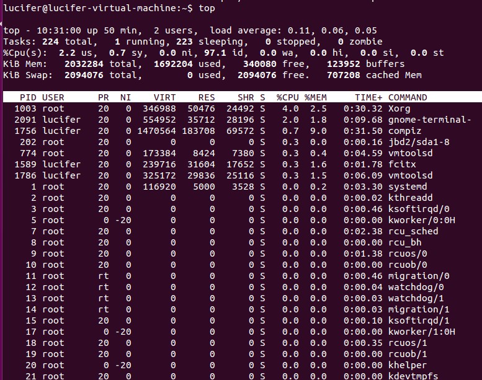Select the watchdog/1 process command
The height and width of the screenshot is (380, 482).
[416, 298]
